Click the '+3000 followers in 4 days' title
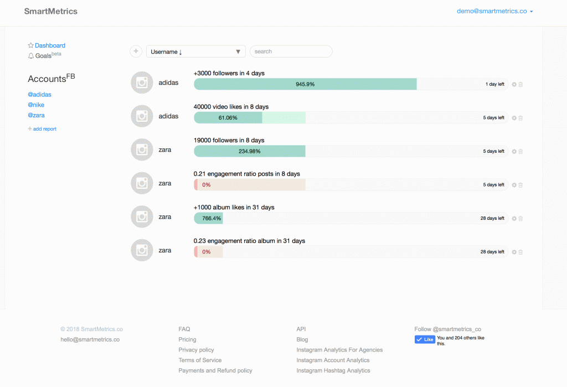The image size is (567, 387). point(229,73)
